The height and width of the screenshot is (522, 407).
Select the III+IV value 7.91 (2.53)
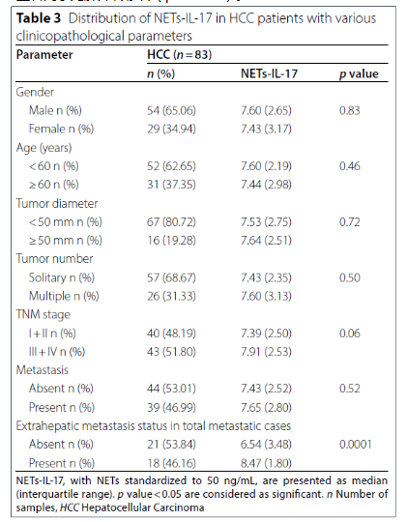point(266,352)
